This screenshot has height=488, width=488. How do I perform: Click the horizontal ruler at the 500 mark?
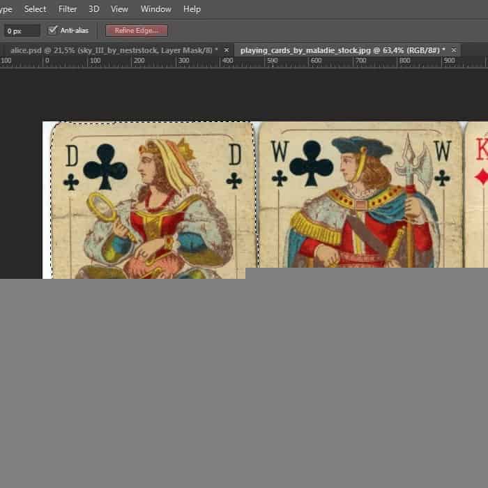tap(273, 61)
